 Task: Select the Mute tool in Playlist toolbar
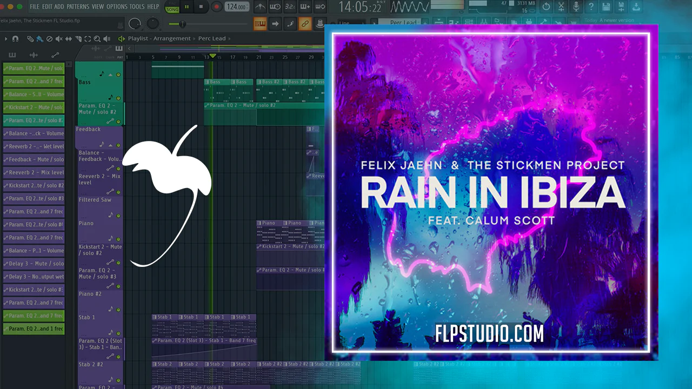click(x=59, y=39)
